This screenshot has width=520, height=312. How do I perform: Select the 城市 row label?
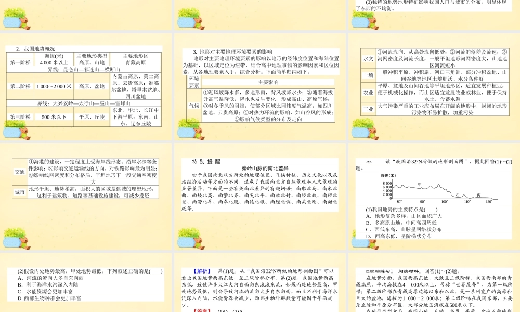20,192
